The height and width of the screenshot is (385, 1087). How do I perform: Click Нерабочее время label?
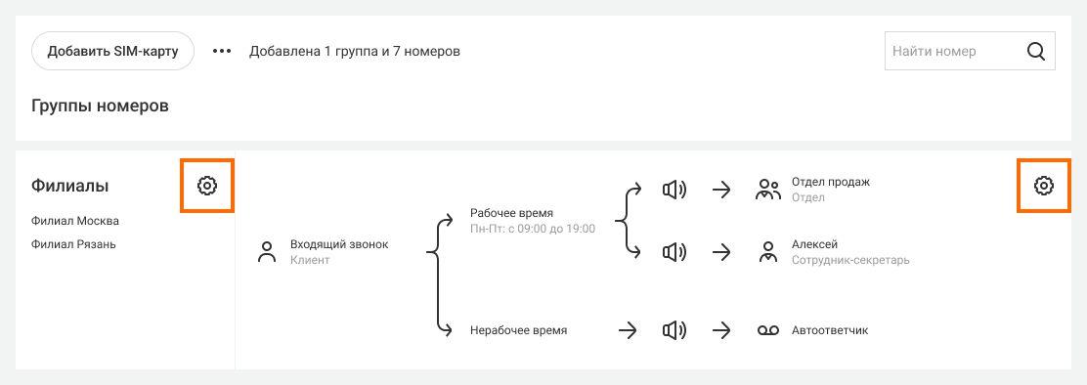(x=518, y=330)
